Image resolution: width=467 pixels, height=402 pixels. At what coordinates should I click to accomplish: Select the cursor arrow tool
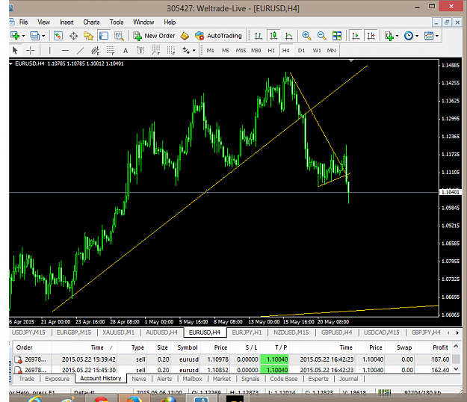pos(15,51)
